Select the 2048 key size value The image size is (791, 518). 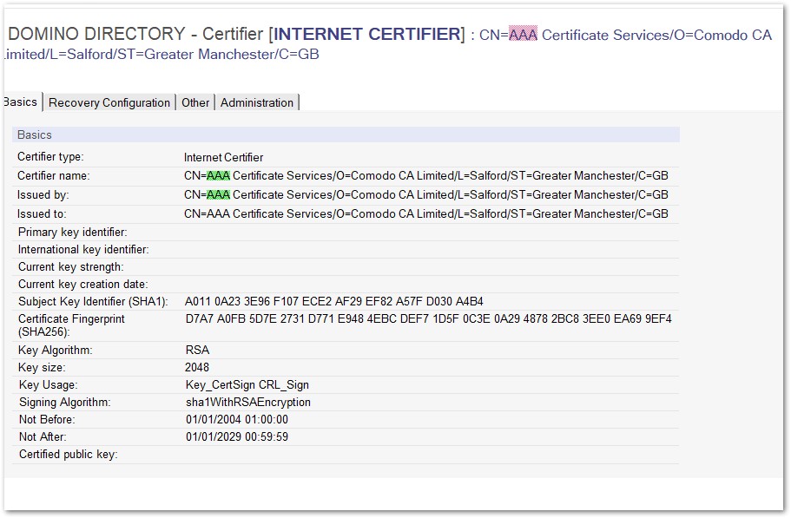[x=197, y=367]
